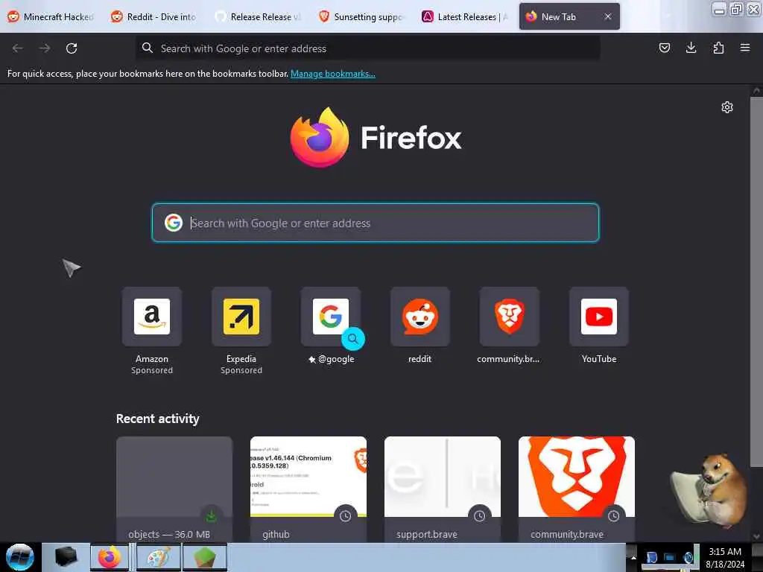Reload the current page

(72, 48)
